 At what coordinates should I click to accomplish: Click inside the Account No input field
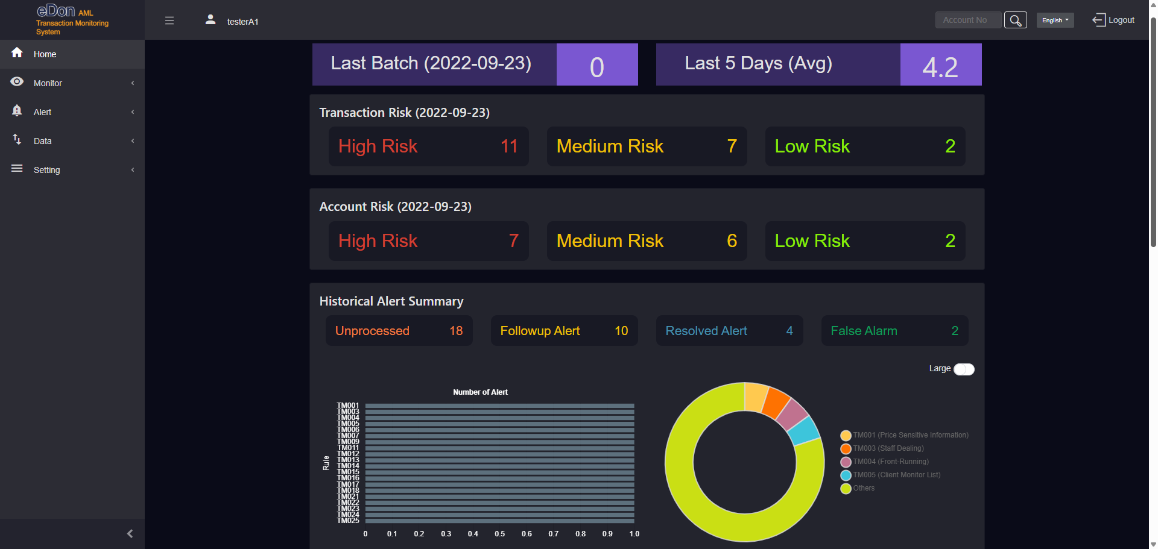(967, 20)
